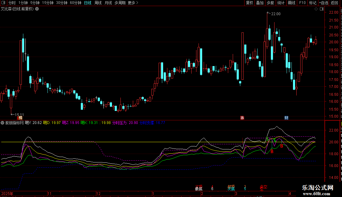
Task: Expand the 更多 periods menu
Action: point(133,3)
